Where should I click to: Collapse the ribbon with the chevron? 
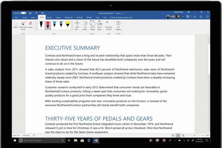tap(208, 33)
